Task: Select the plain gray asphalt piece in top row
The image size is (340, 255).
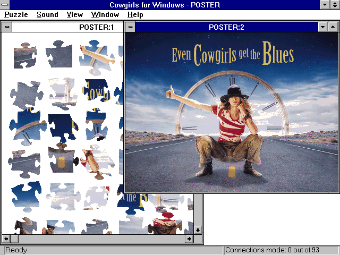Action: coord(59,54)
